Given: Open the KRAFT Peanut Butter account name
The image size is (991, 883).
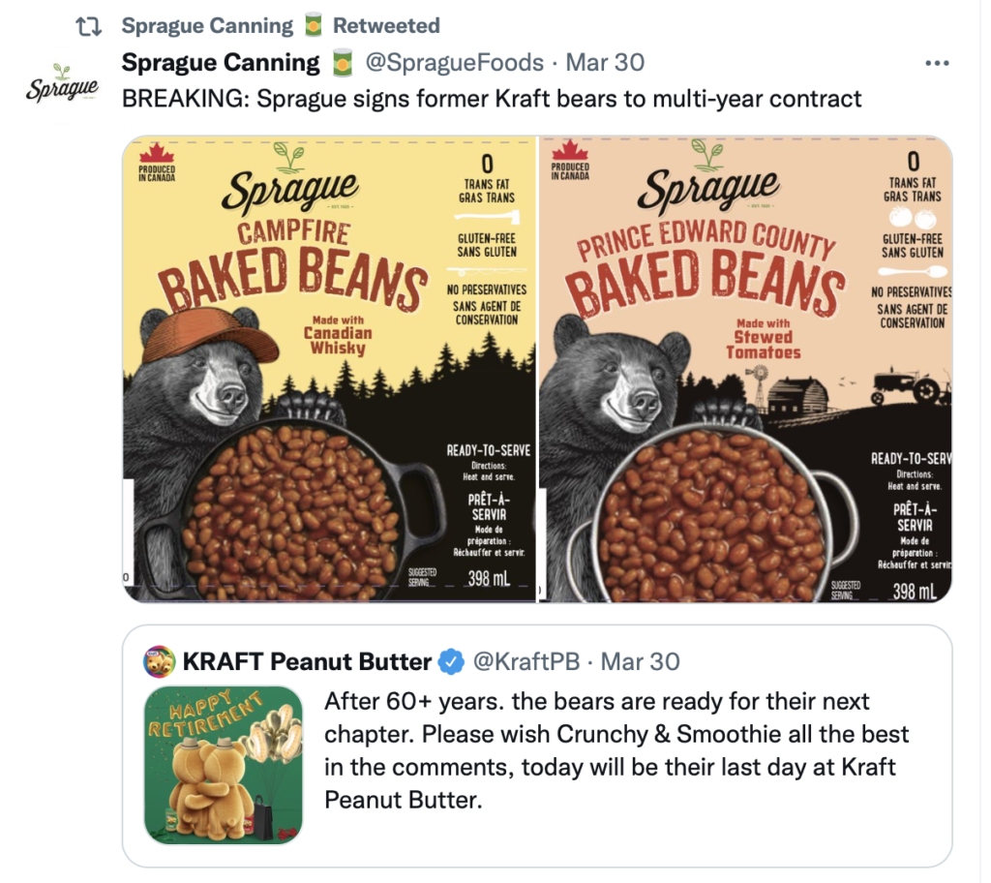Looking at the screenshot, I should tap(307, 662).
